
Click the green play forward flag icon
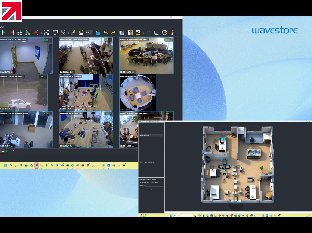pyautogui.click(x=4, y=33)
